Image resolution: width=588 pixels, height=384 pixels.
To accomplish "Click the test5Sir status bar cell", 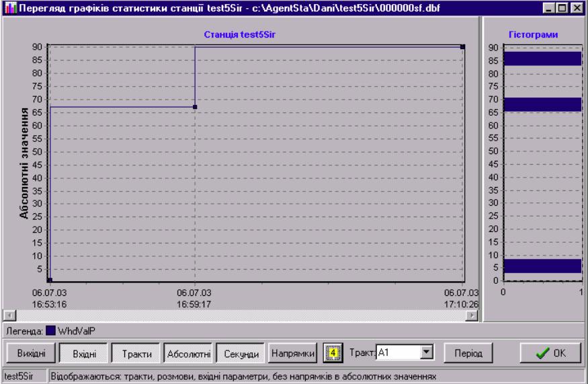I will [x=25, y=376].
